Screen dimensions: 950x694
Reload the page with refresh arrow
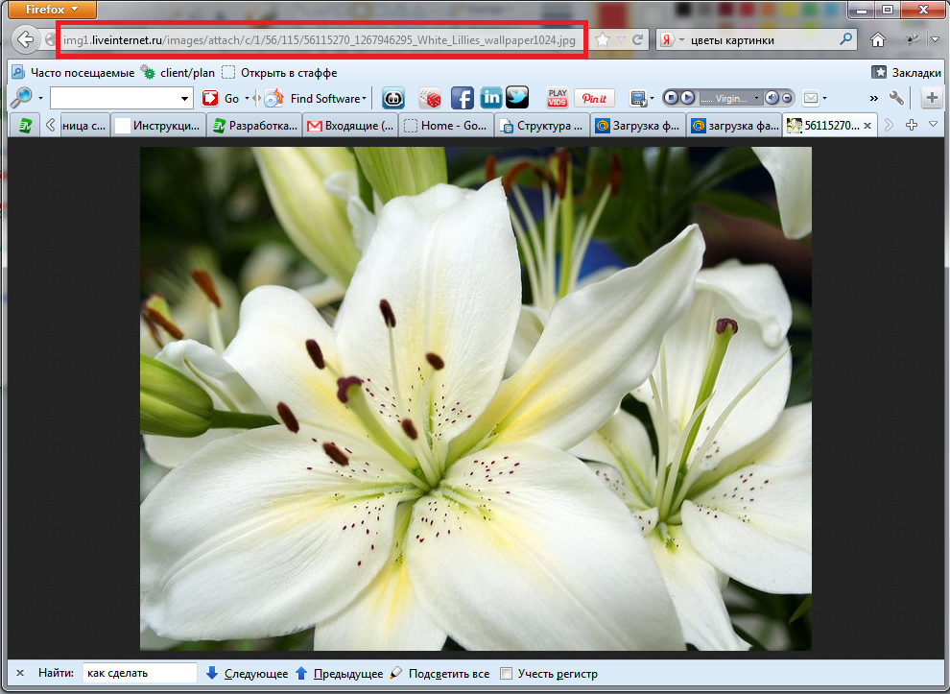(637, 40)
